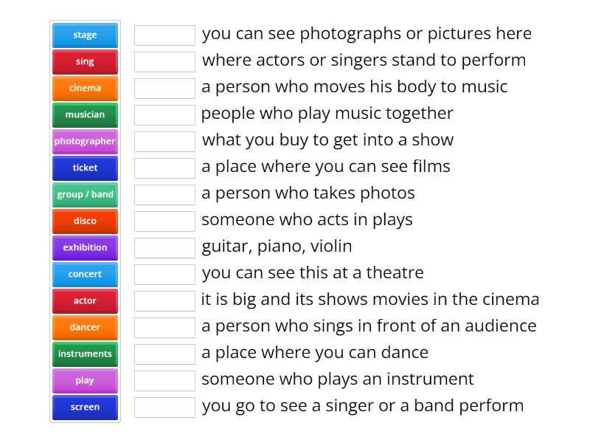Click the answer slot next to the dancing place definition
The width and height of the screenshot is (590, 443).
(x=164, y=354)
